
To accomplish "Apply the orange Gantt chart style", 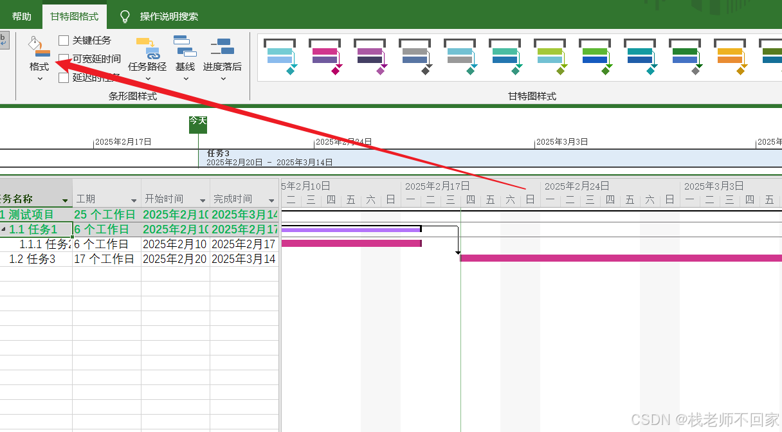I will click(729, 56).
